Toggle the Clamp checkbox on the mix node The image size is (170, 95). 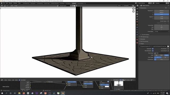101,83
